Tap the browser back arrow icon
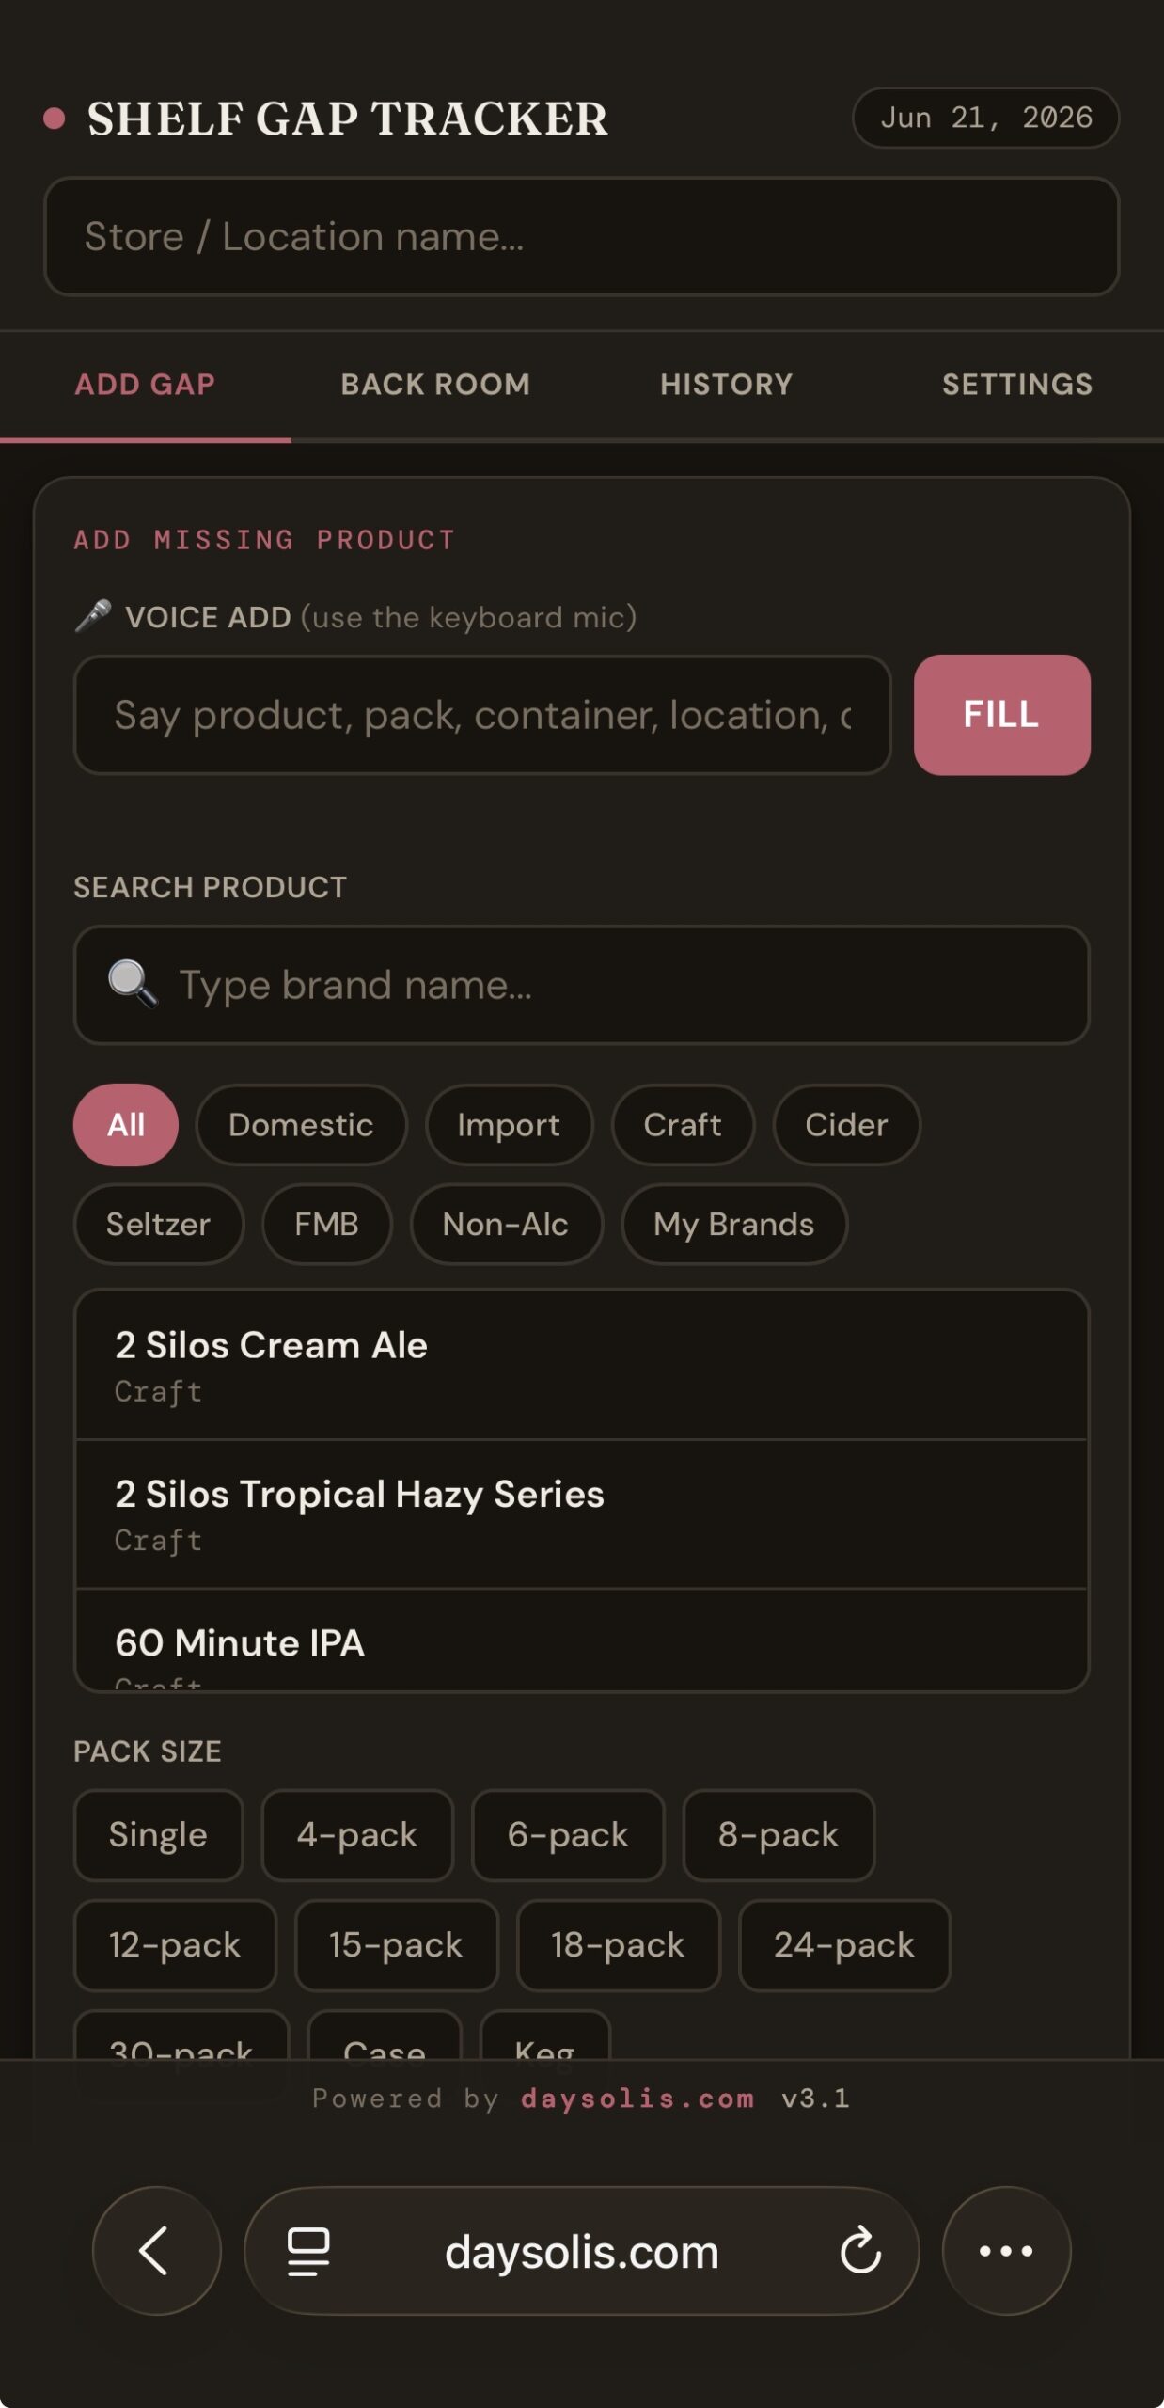Viewport: 1164px width, 2408px height. tap(156, 2251)
